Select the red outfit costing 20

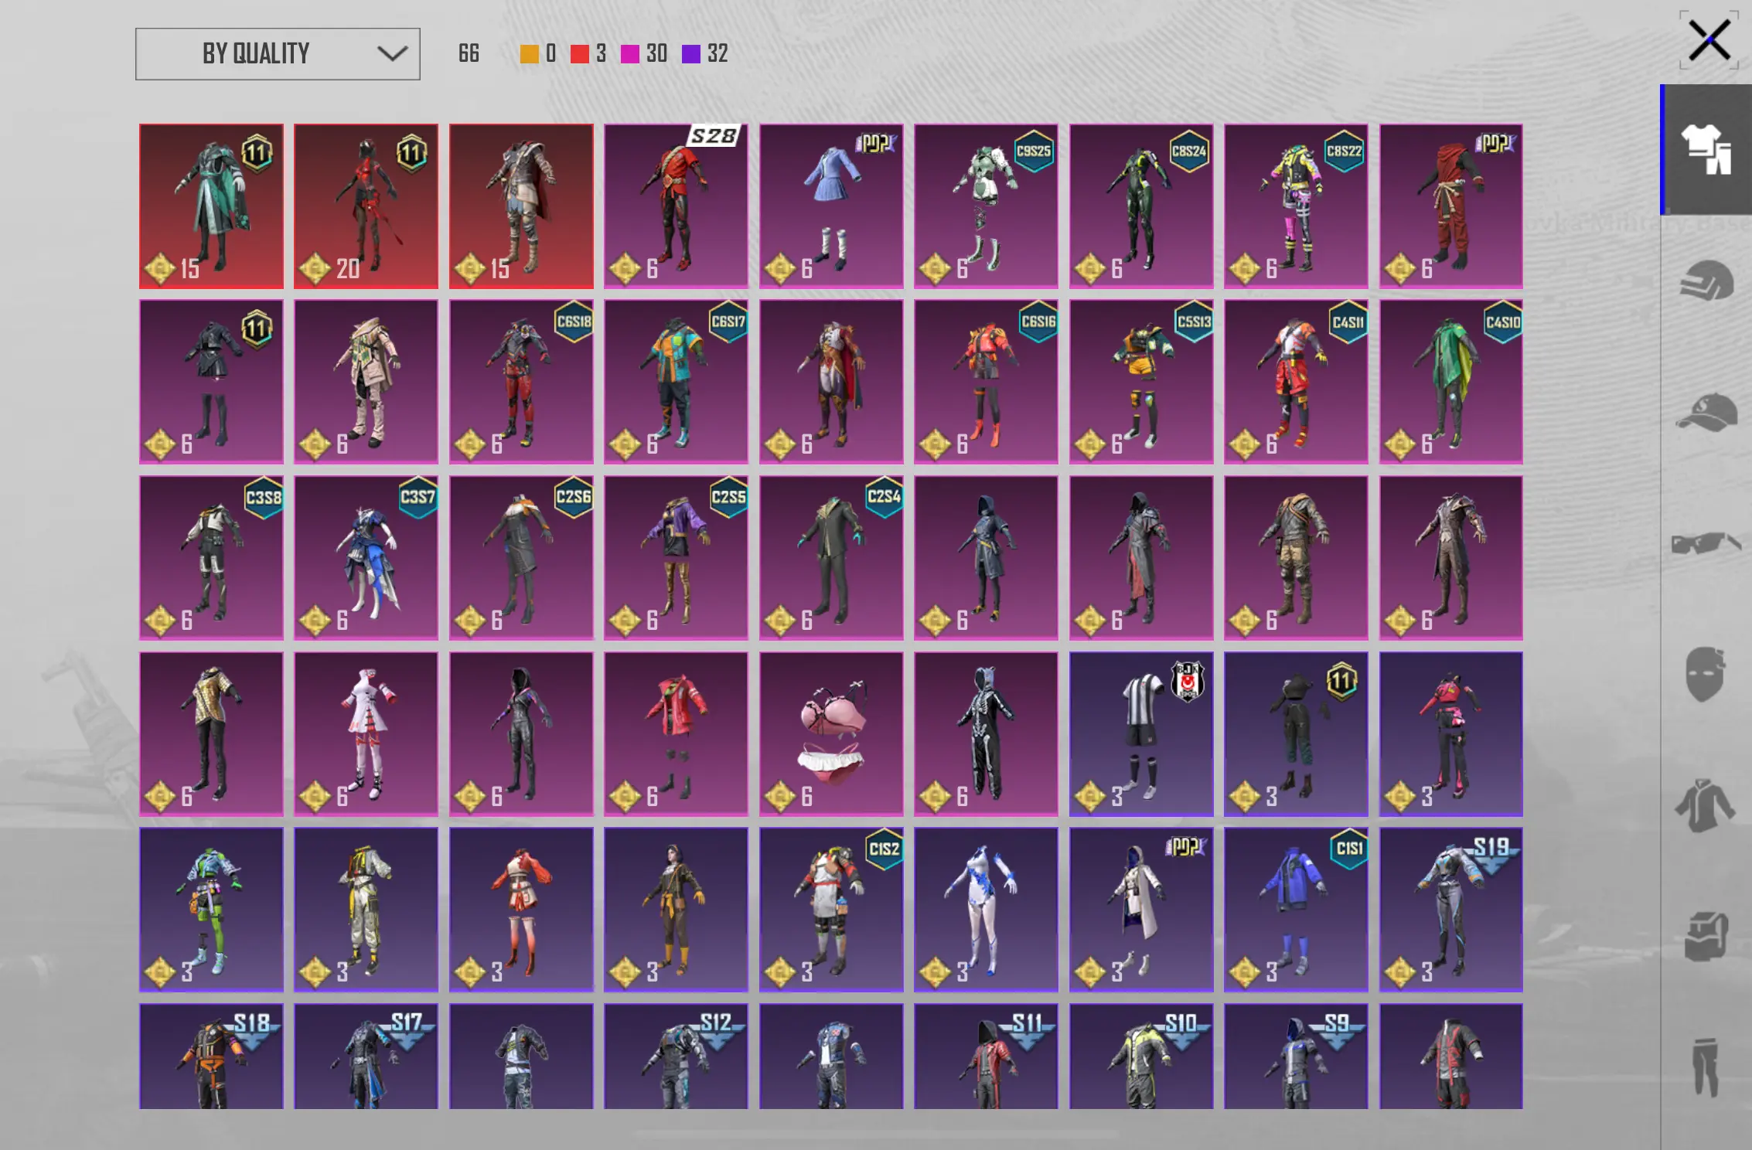point(366,206)
